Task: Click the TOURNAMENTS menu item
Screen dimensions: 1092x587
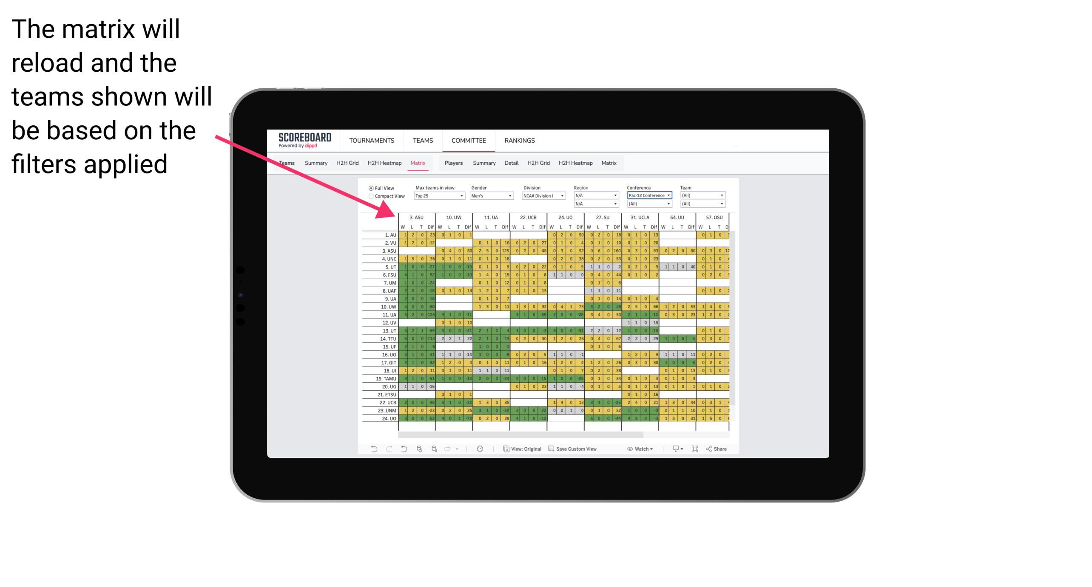Action: click(x=370, y=140)
